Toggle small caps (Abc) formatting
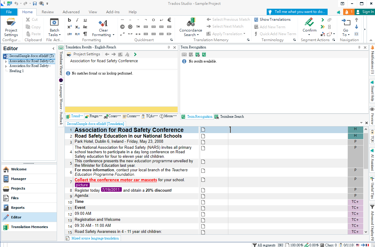The height and width of the screenshot is (247, 375). [85, 27]
